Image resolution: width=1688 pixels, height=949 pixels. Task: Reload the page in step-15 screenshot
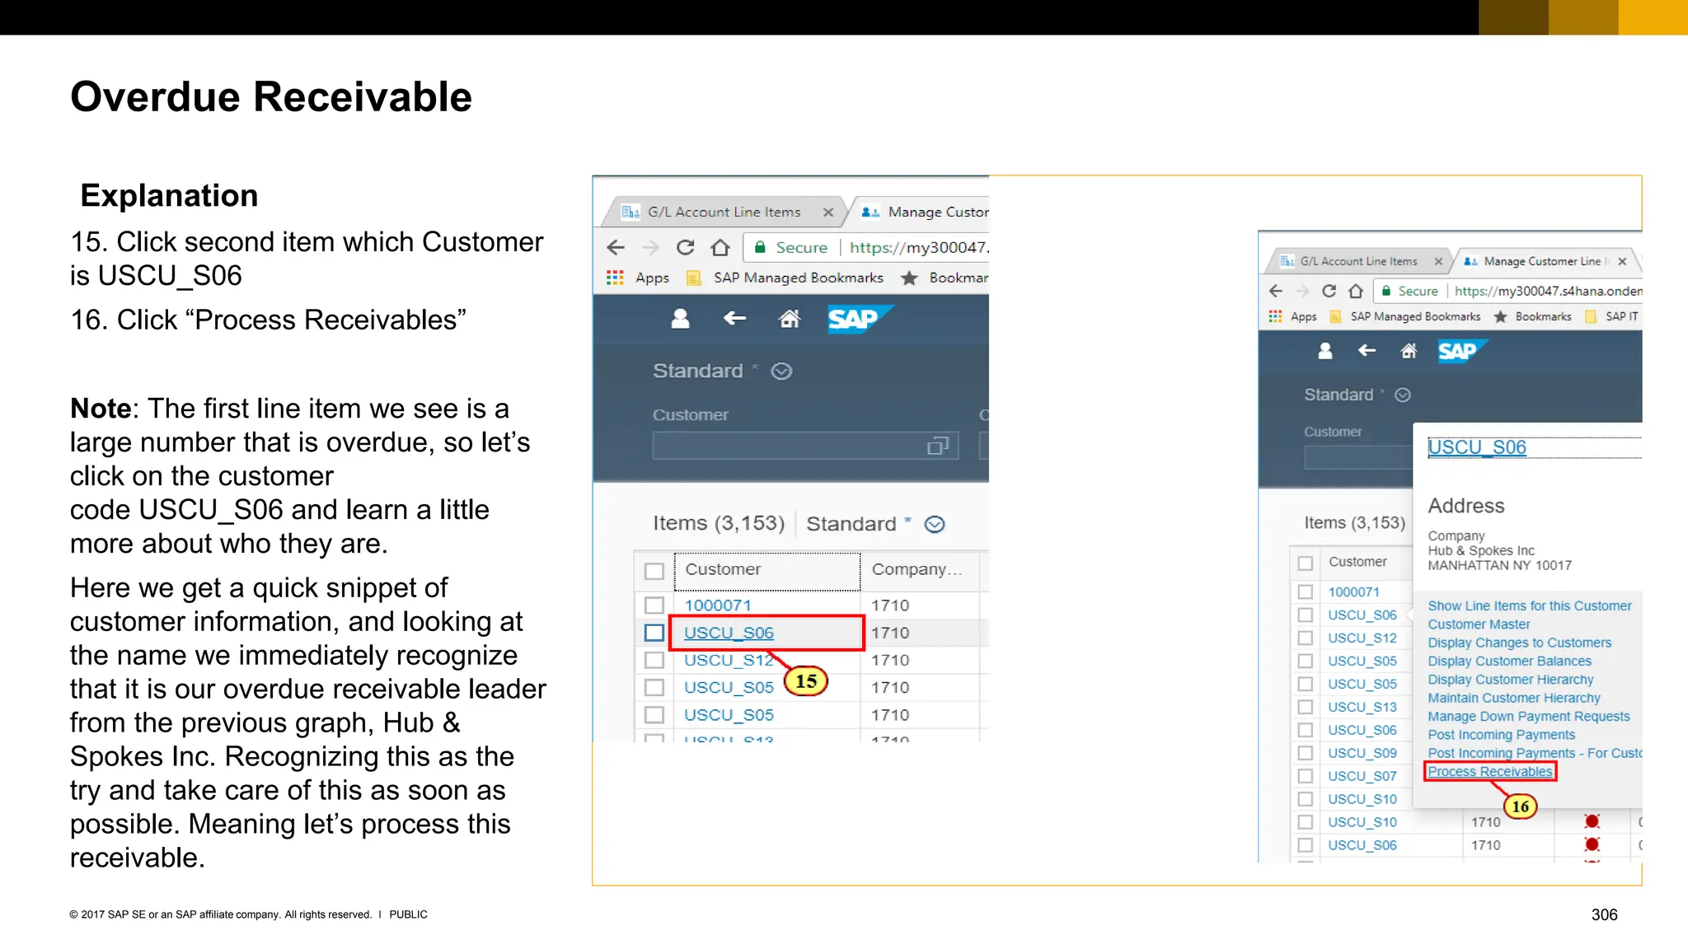tap(685, 247)
